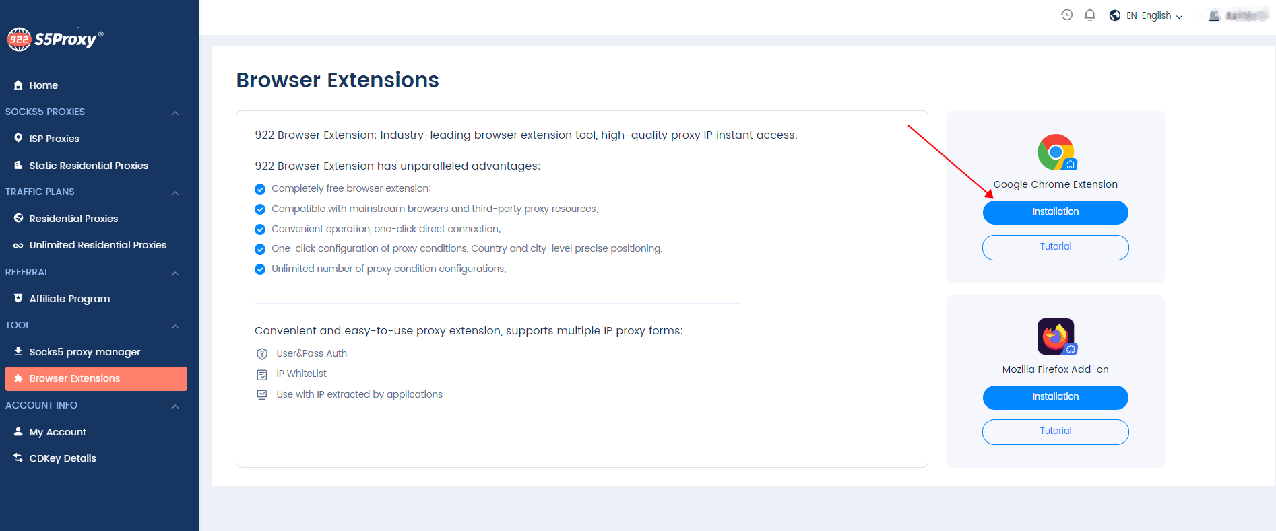Install the Mozilla Firefox Add-on
Viewport: 1276px width, 531px height.
(x=1055, y=397)
